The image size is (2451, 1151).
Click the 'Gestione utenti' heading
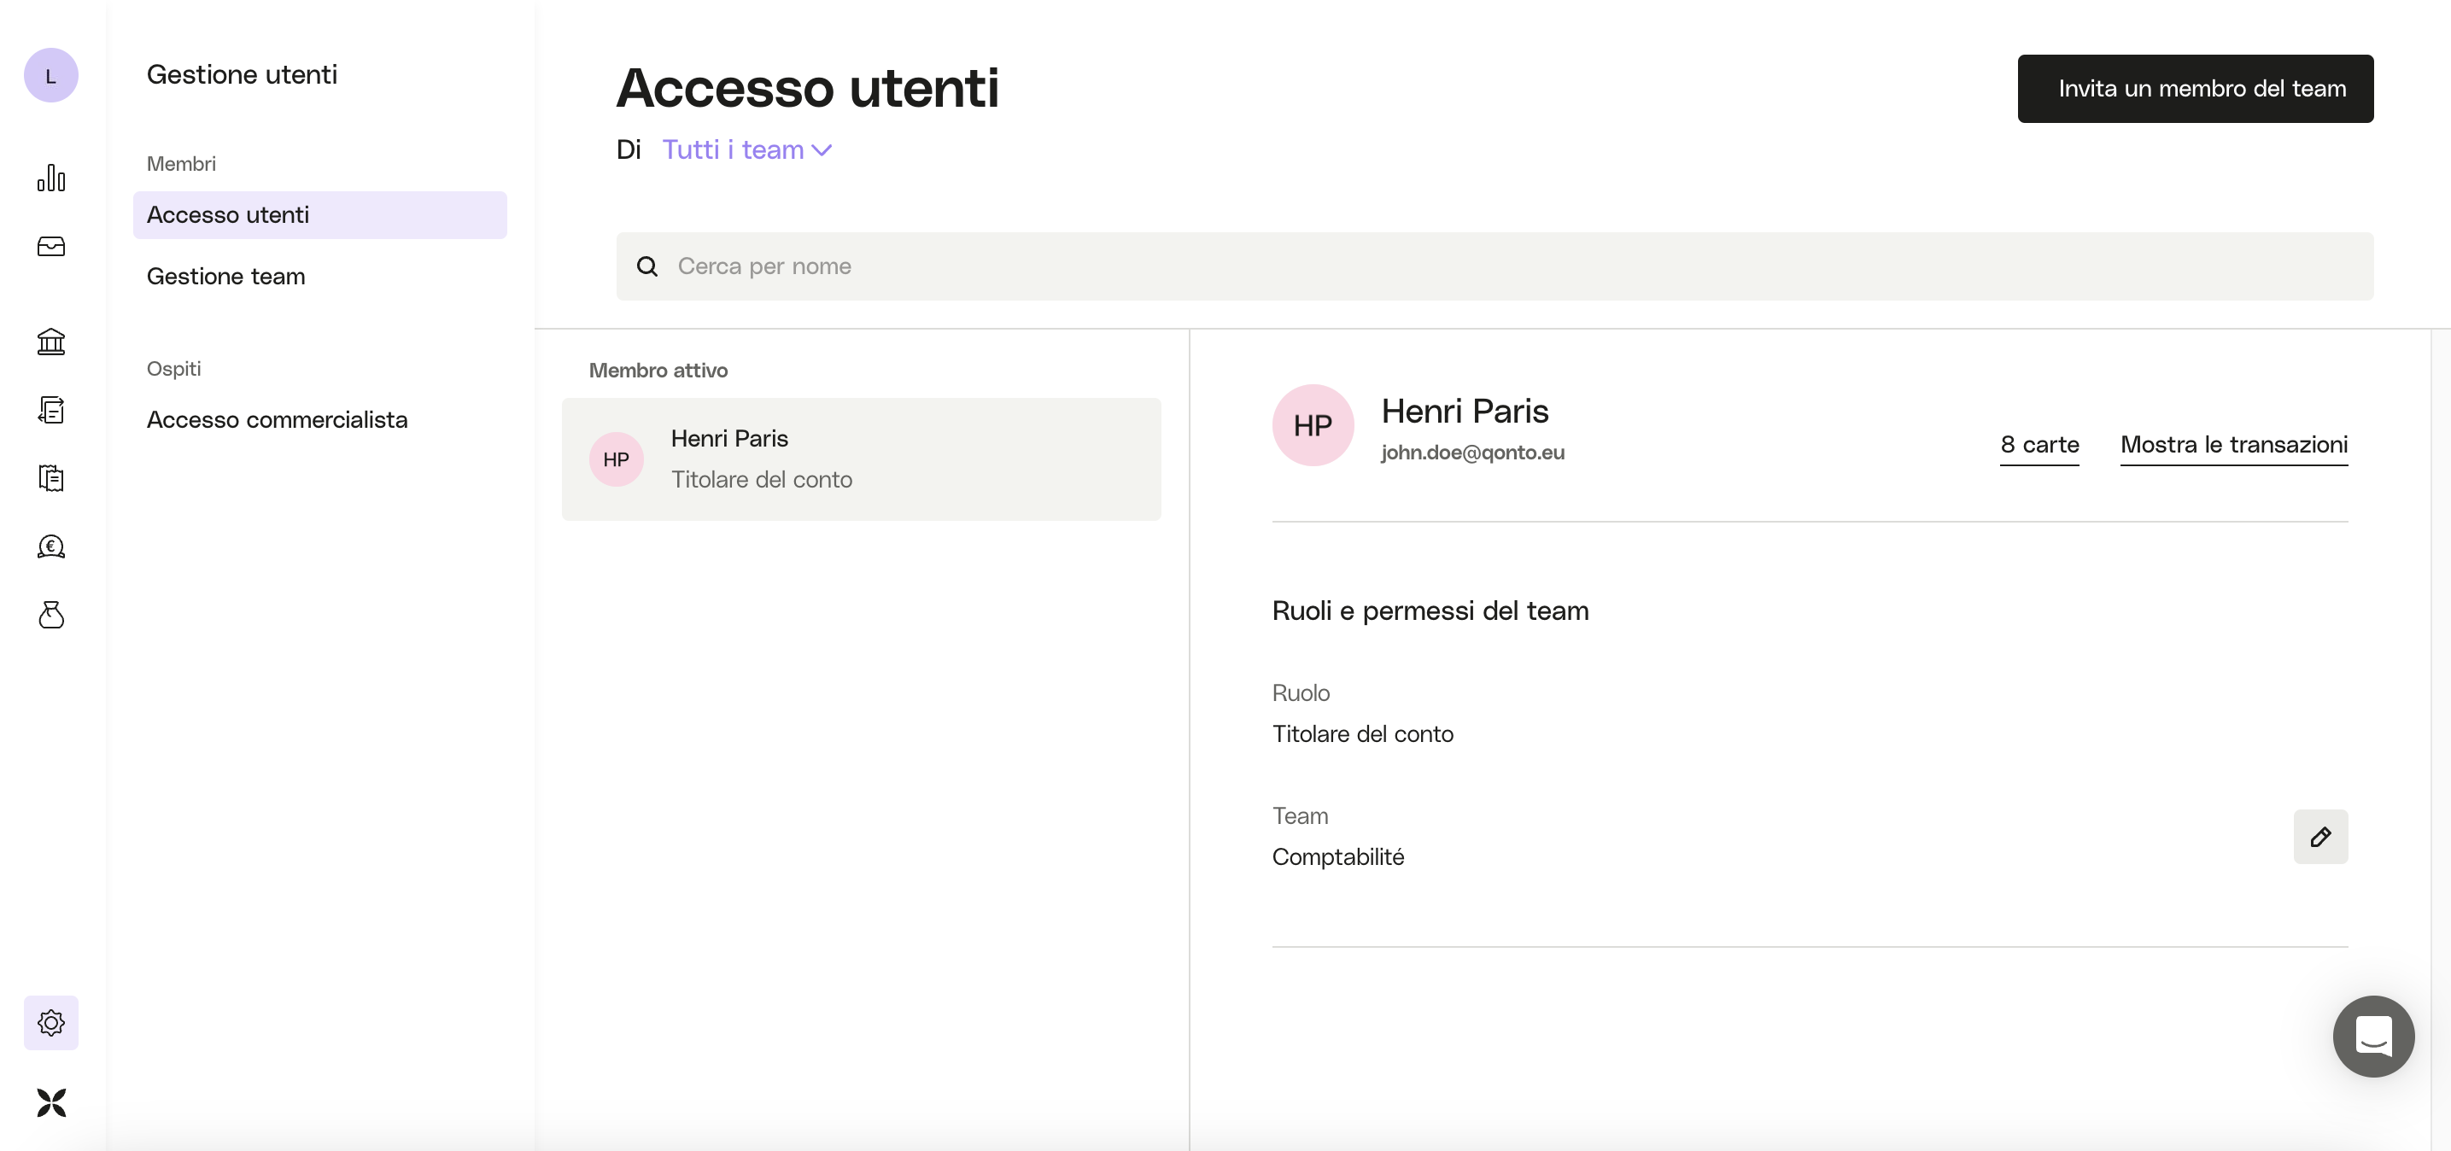click(x=242, y=75)
